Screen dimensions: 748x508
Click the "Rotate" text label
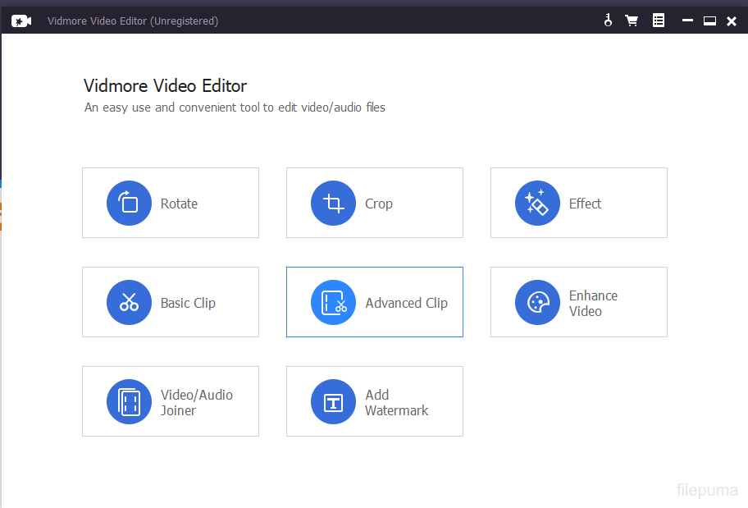179,204
